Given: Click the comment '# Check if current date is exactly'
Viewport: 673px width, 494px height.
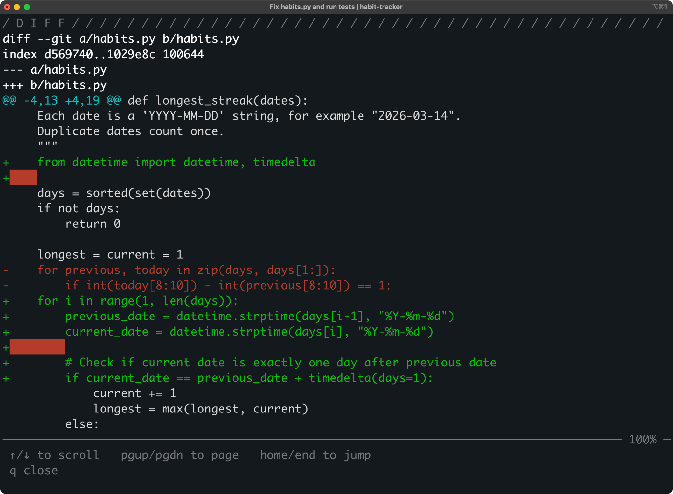Looking at the screenshot, I should [281, 363].
